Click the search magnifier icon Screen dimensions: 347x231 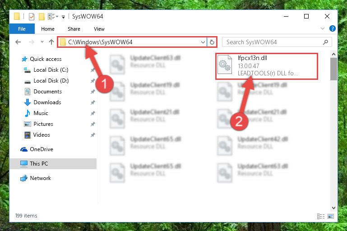point(325,42)
